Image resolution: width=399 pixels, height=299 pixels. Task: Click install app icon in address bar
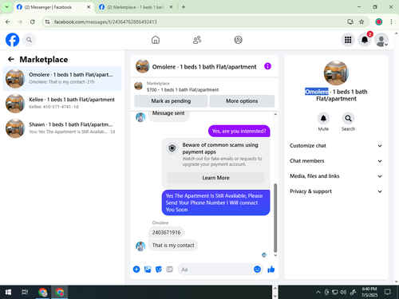pyautogui.click(x=350, y=22)
